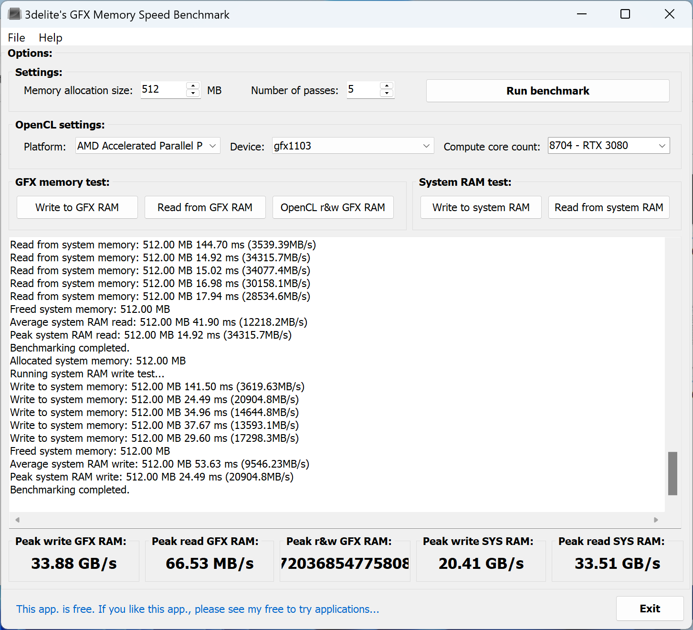
Task: Run the OpenCL r&w GFX RAM test
Action: (x=333, y=207)
